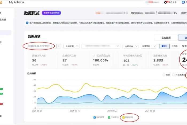The width and height of the screenshot is (187, 125).
Task: Go to next date with arrow button
Action: click(59, 46)
